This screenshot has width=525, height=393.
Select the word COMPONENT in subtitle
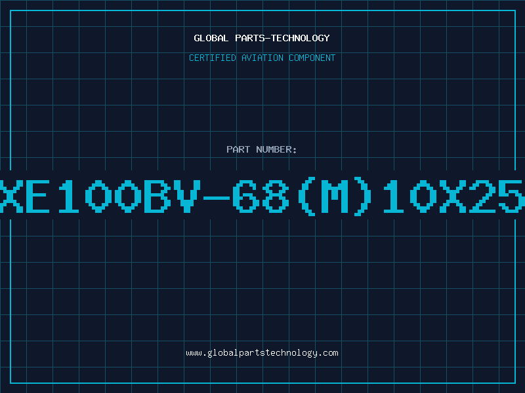[312, 58]
